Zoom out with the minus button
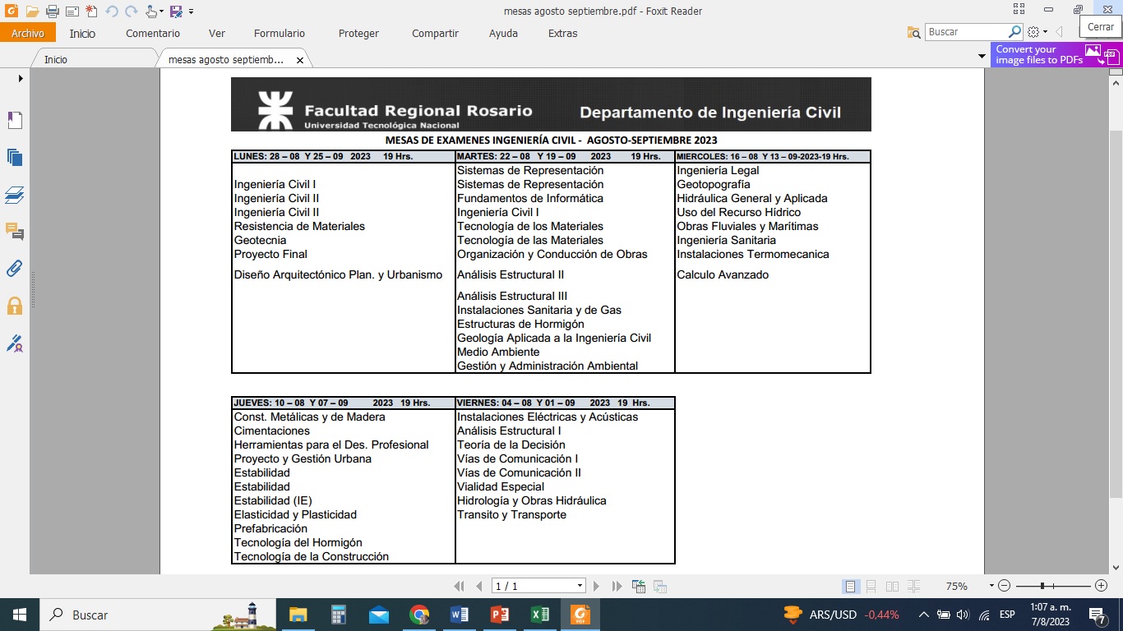 coord(1004,586)
